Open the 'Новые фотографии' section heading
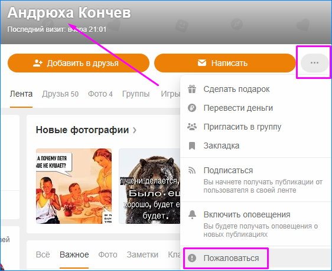Screen dimensions: 332x271 click(82, 130)
